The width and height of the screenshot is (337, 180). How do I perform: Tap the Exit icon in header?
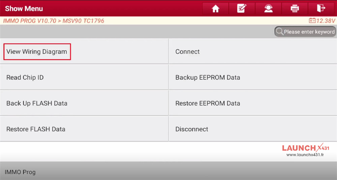coord(321,9)
